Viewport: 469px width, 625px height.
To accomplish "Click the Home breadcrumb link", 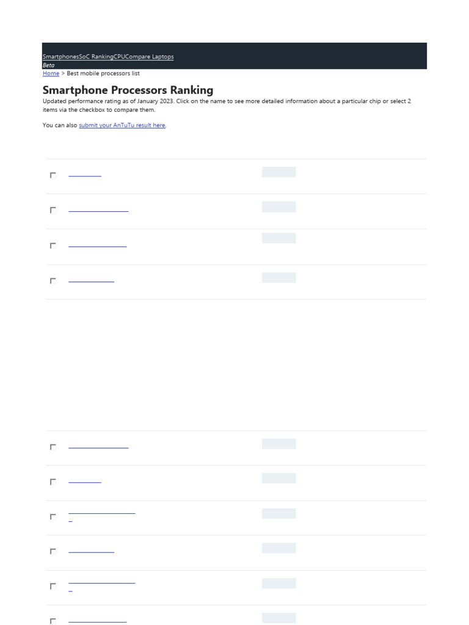I will point(51,73).
